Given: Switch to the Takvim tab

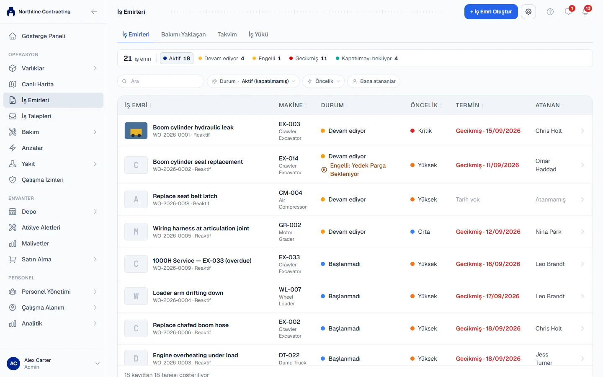Looking at the screenshot, I should 227,34.
